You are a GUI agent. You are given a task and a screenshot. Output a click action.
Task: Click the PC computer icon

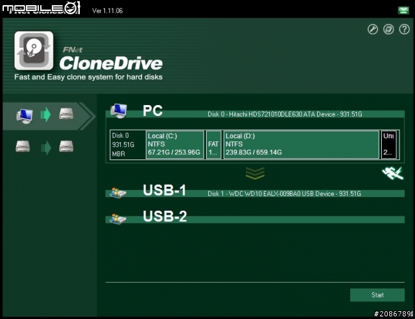(119, 111)
